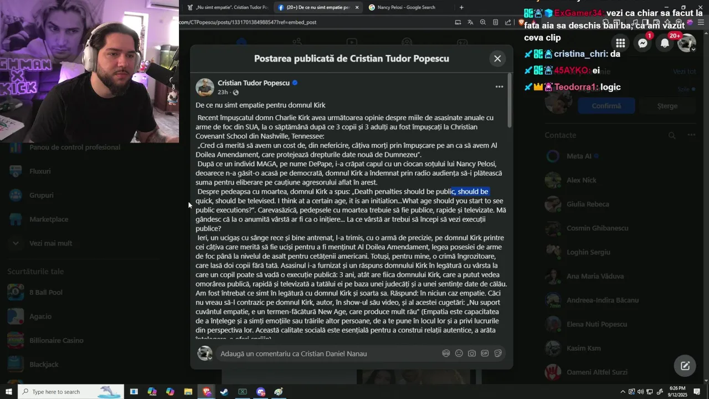Open the post's three-dot options menu

pos(499,86)
